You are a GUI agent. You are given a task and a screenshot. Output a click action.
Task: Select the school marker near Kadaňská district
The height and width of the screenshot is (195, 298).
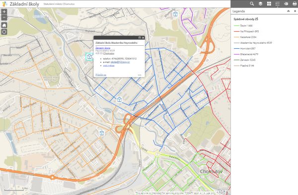(102, 133)
